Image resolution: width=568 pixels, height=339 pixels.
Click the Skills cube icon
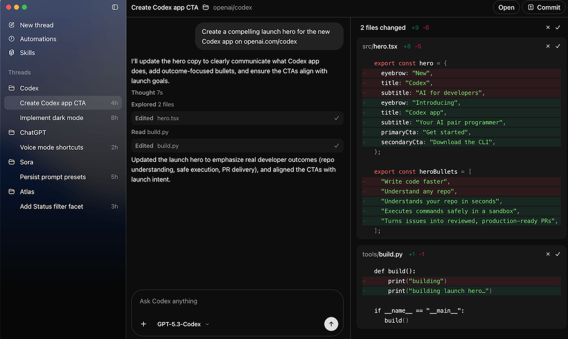(12, 53)
